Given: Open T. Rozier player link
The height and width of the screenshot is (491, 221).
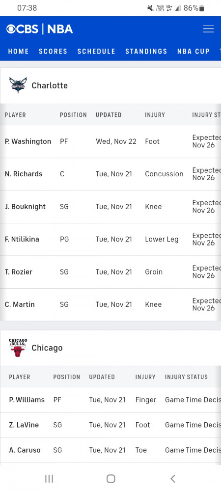Looking at the screenshot, I should click(x=19, y=272).
